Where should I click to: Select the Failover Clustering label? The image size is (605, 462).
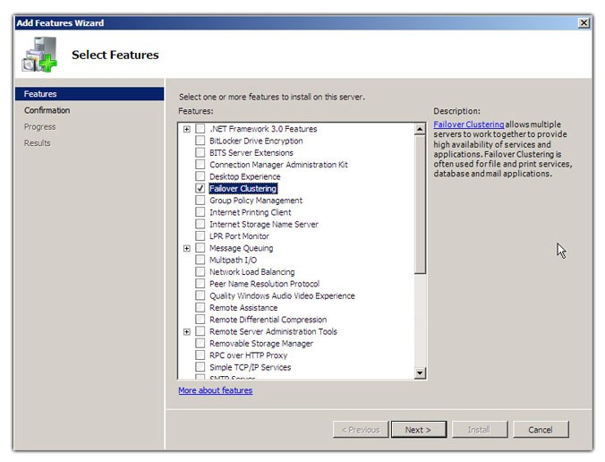click(x=243, y=188)
